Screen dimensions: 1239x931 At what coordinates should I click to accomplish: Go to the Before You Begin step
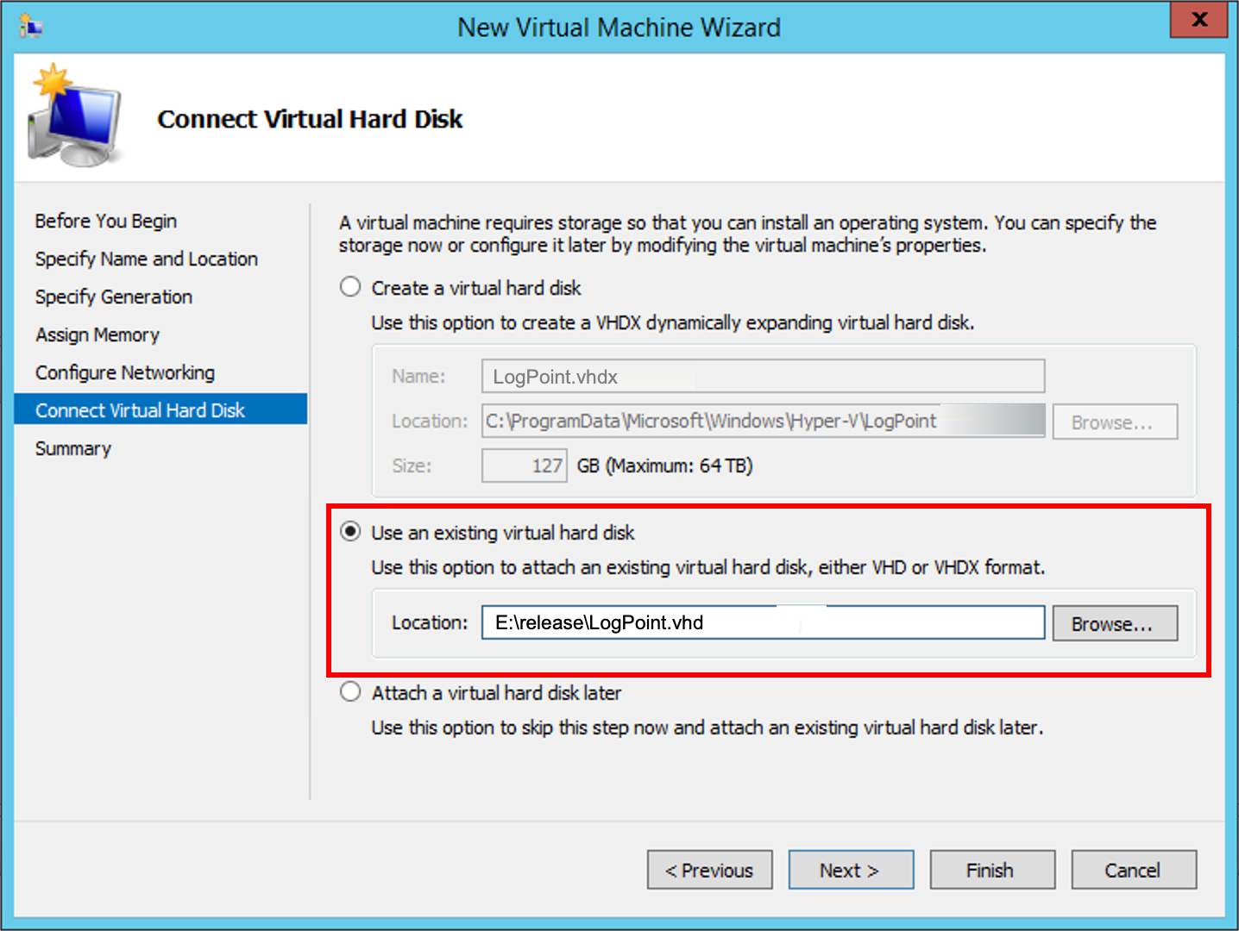(x=105, y=221)
